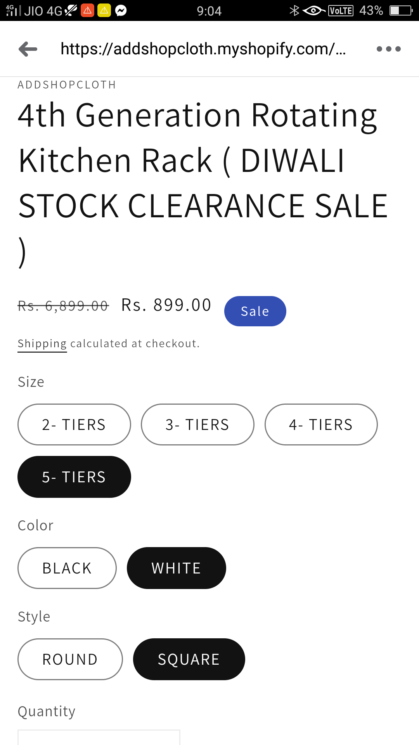The height and width of the screenshot is (745, 419).
Task: Tap the shop URL address bar
Action: [203, 49]
